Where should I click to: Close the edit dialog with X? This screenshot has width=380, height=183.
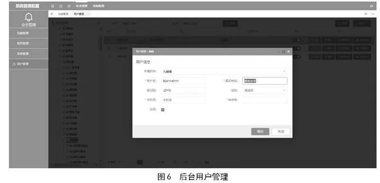[288, 52]
